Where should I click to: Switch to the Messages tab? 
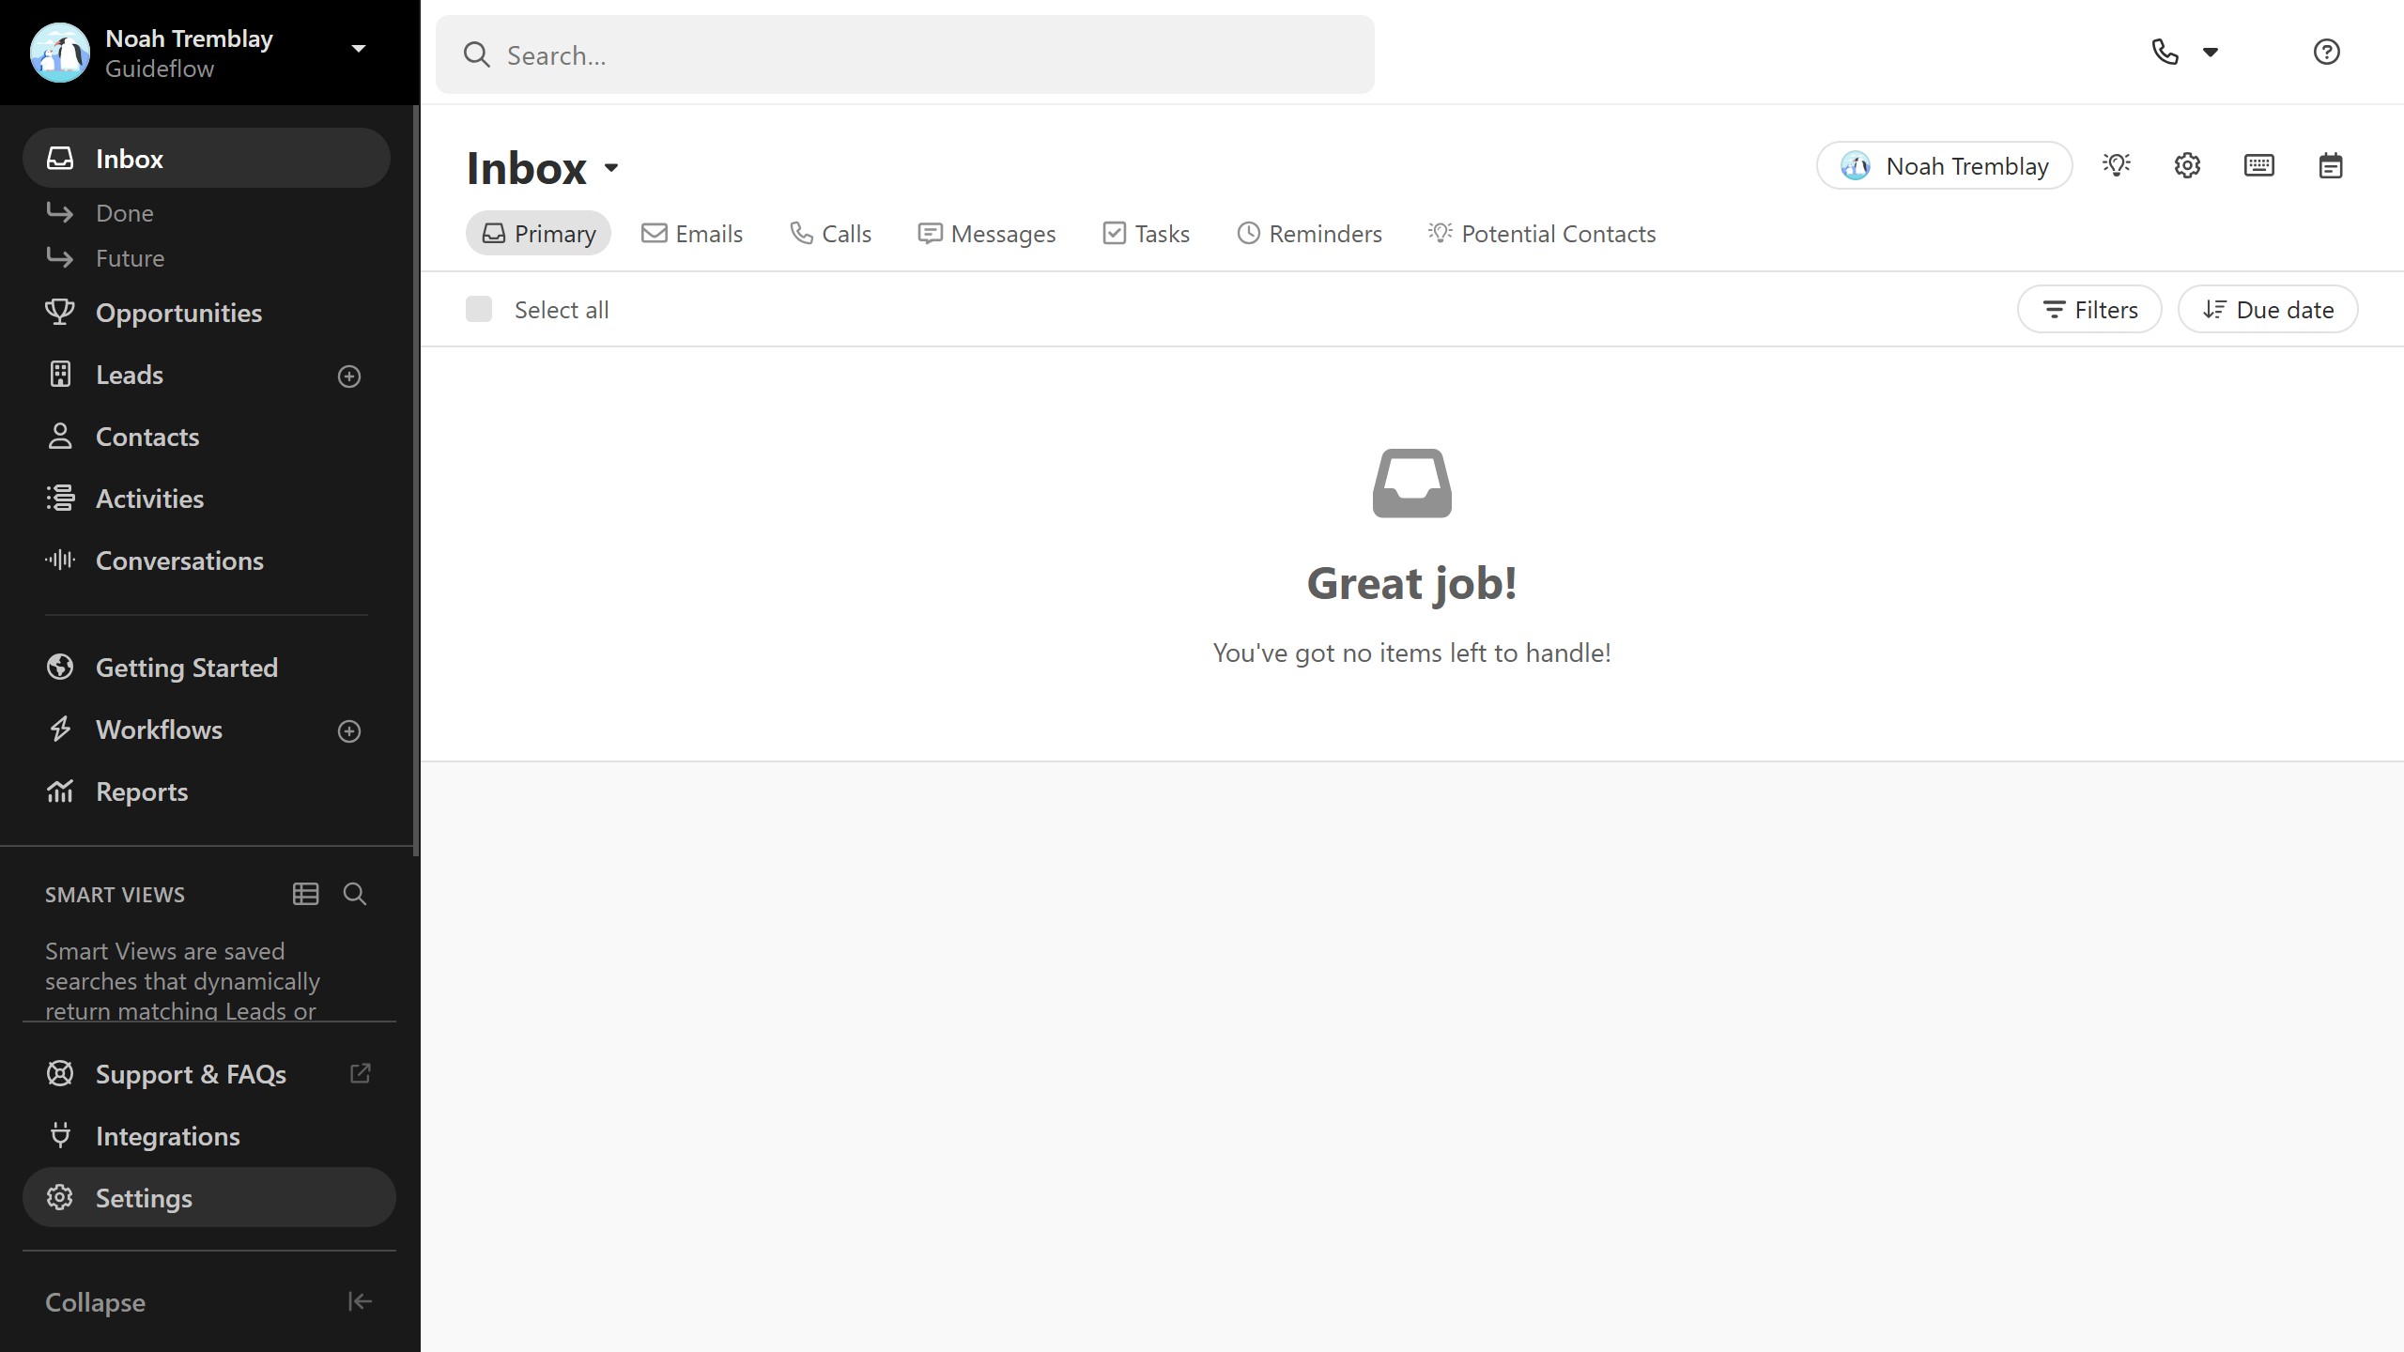[x=987, y=234]
